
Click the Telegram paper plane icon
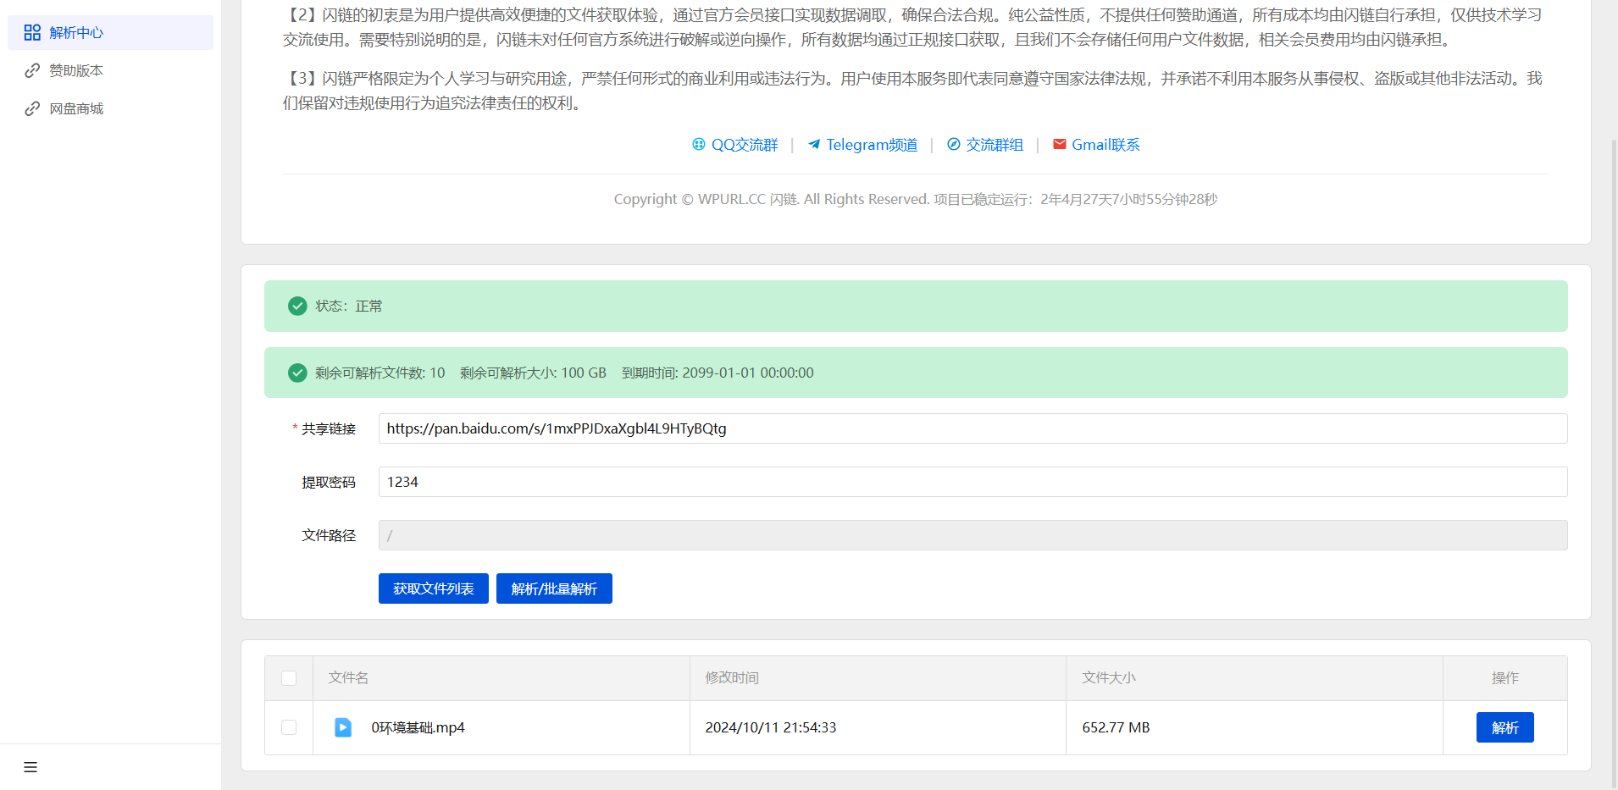(814, 144)
